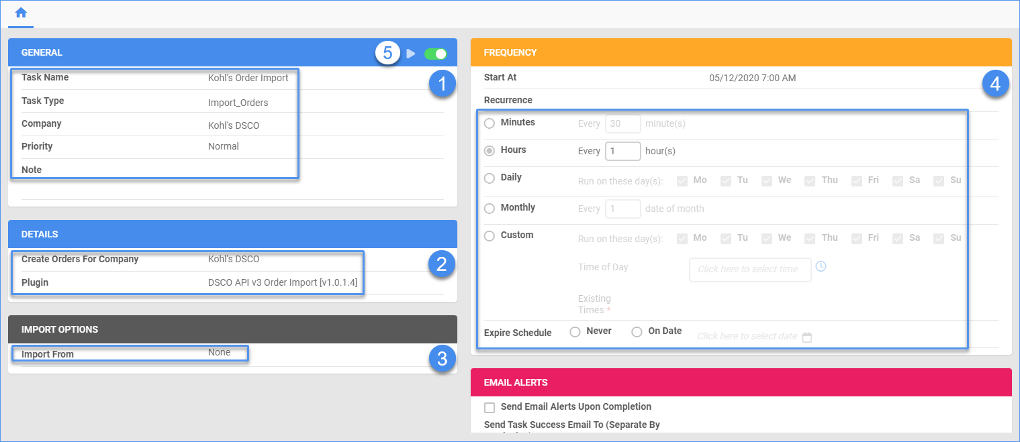
Task: Click the Time of Day select time field
Action: (750, 269)
